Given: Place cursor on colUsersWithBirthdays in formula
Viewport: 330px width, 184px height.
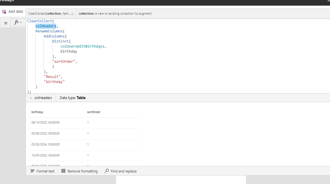Looking at the screenshot, I should click(x=83, y=46).
